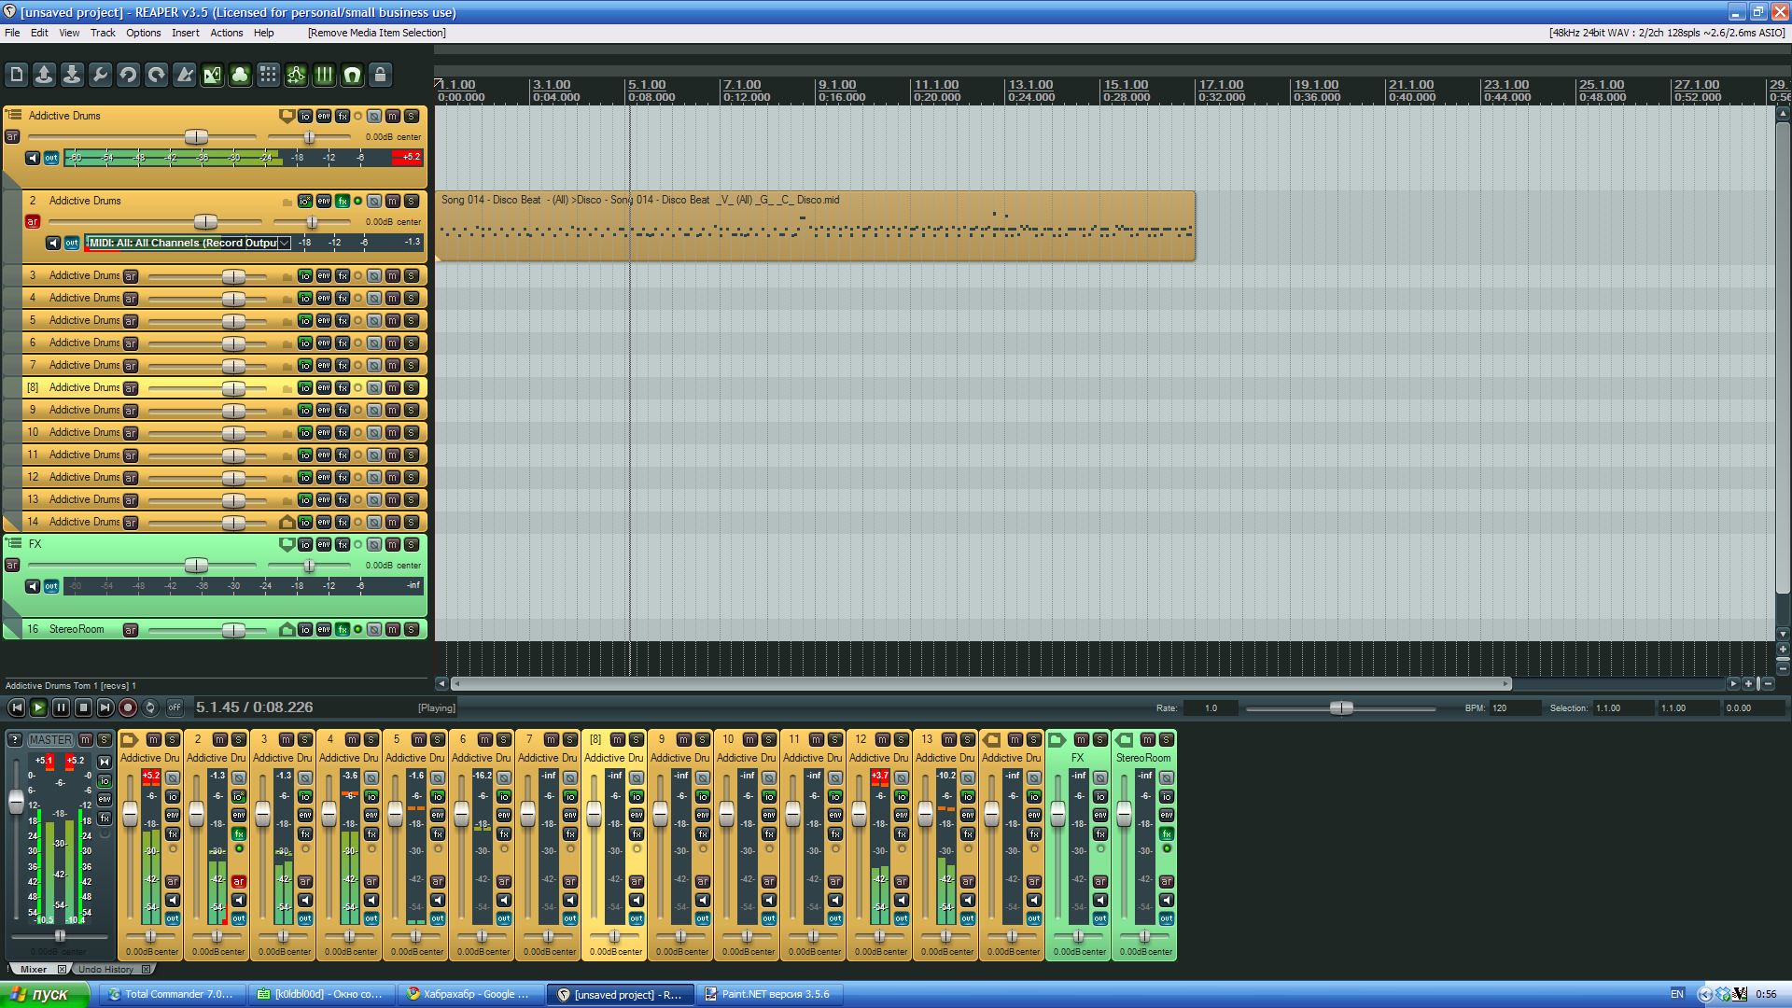
Task: Toggle auto-crossfade toolbar icon
Action: point(212,75)
